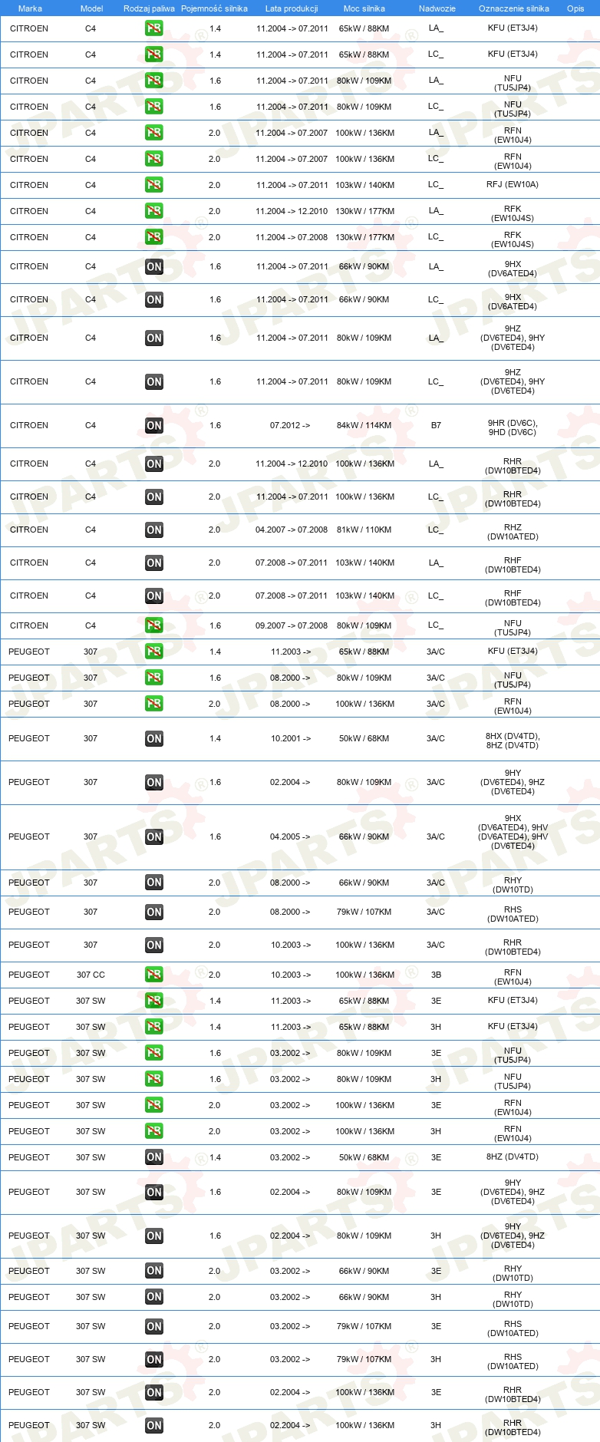Click the Rodzaj paliwa column header
This screenshot has height=1442, width=600.
[149, 8]
